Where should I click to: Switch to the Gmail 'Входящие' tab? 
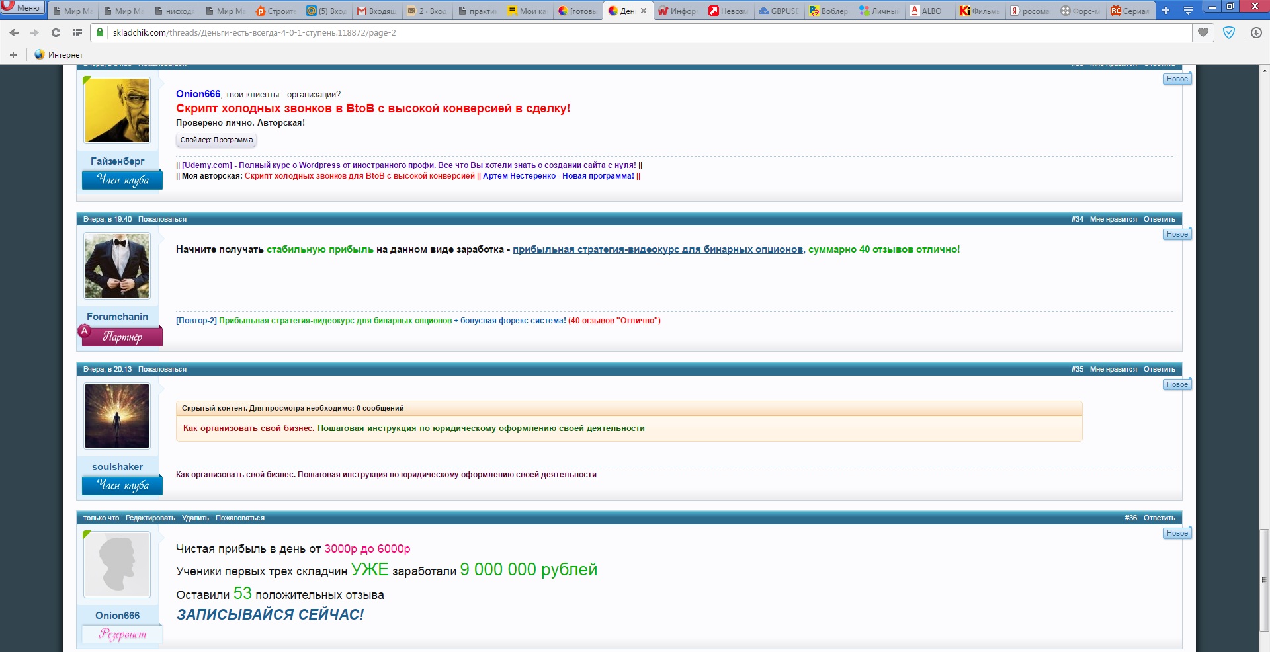(x=377, y=11)
